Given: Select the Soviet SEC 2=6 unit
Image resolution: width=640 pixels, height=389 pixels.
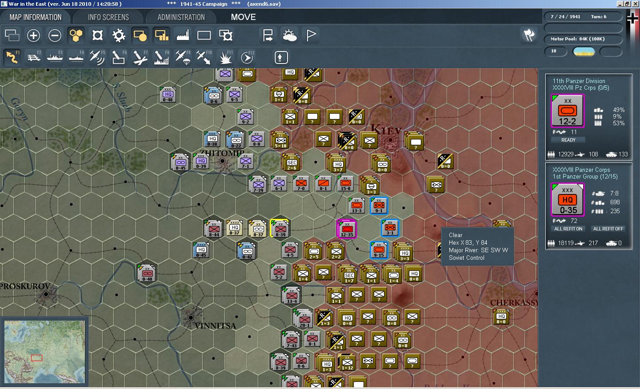Looking at the screenshot, I should [292, 163].
